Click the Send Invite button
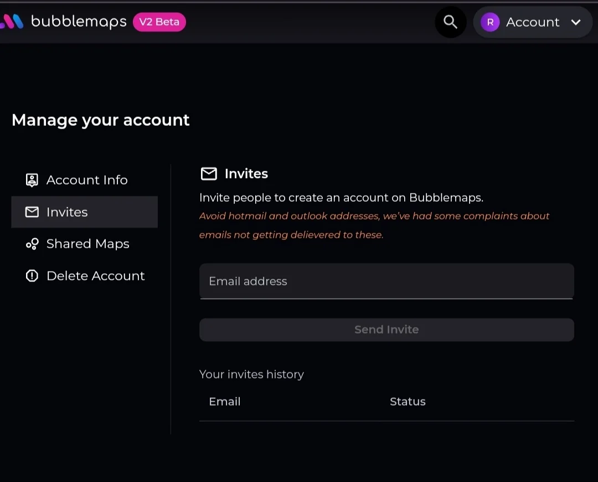 point(386,330)
